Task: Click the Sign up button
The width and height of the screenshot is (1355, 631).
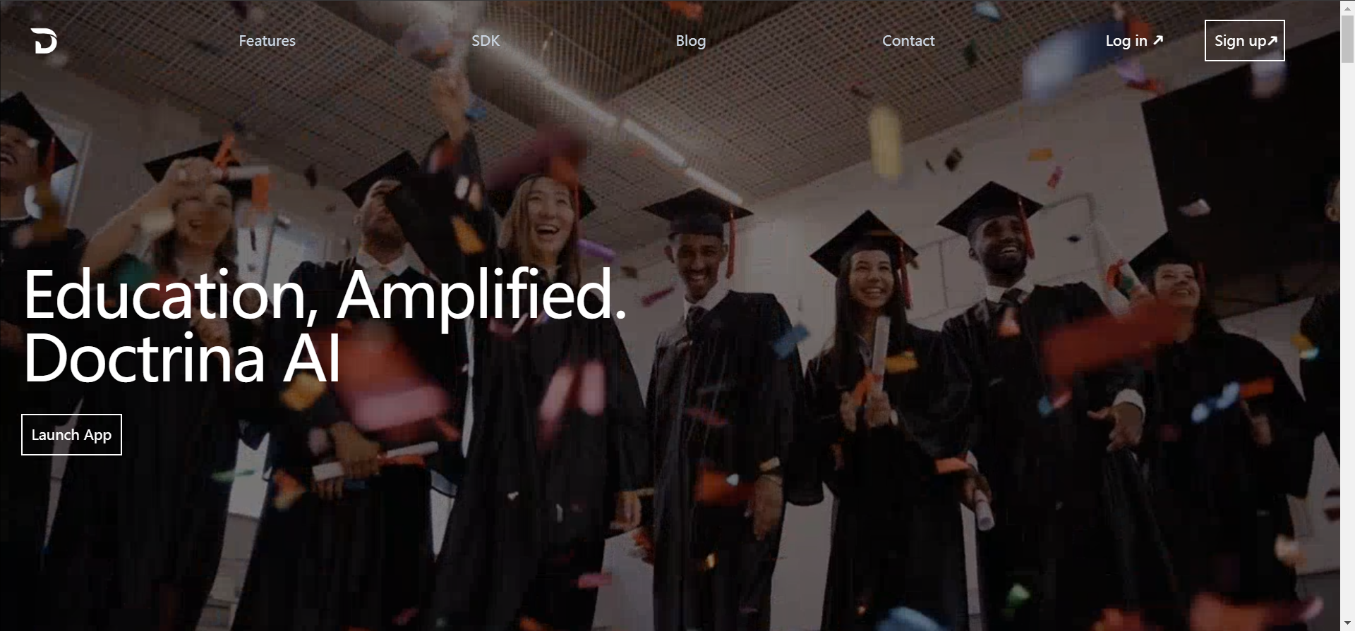Action: point(1244,41)
